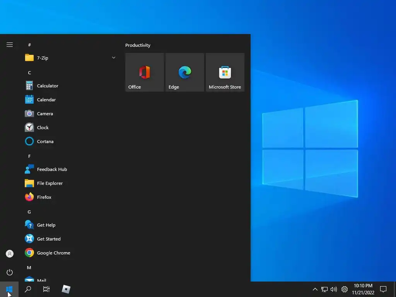Launch Cortana from the app list
This screenshot has width=396, height=297.
pos(71,142)
